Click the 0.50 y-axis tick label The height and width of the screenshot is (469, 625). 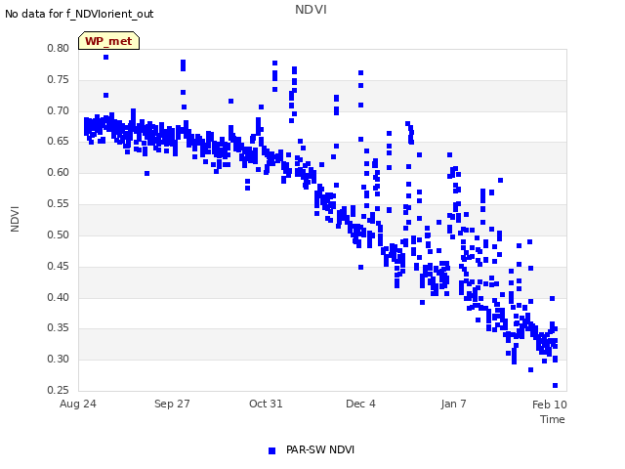coord(59,234)
